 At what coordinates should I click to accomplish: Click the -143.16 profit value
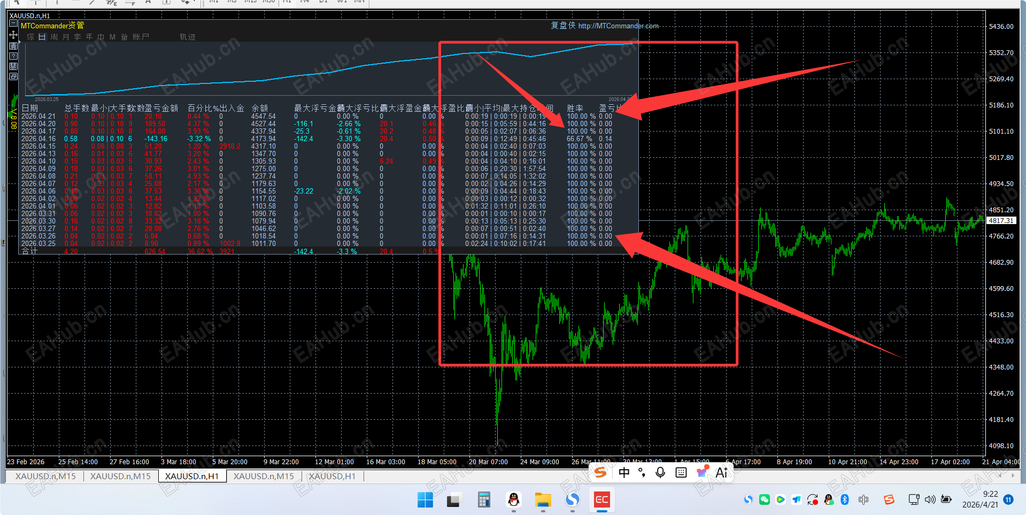tap(156, 139)
